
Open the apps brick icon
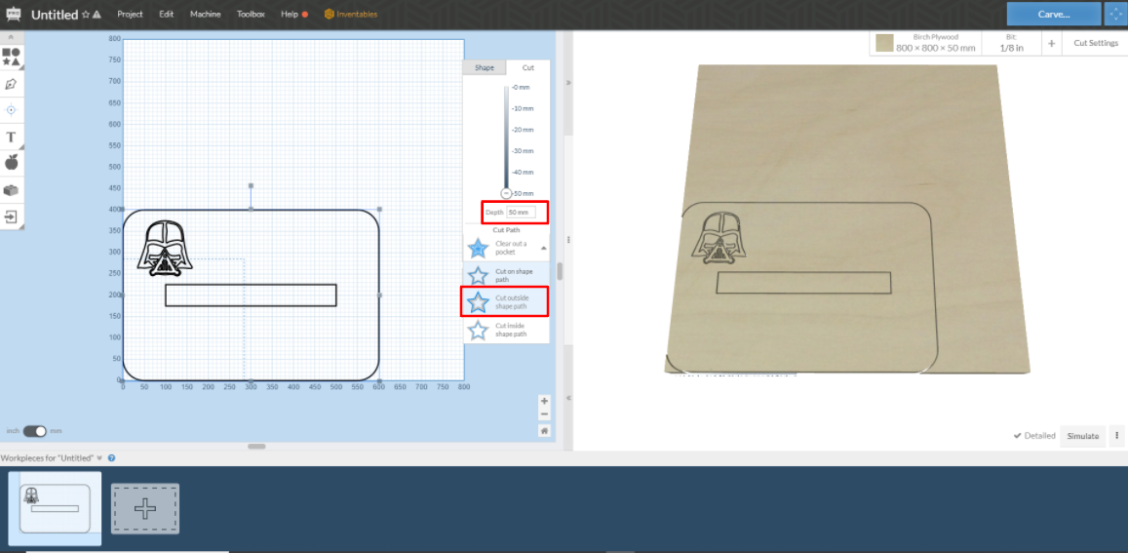[11, 190]
